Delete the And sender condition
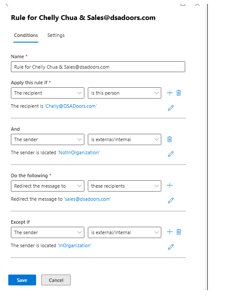This screenshot has height=298, width=233. click(x=170, y=139)
